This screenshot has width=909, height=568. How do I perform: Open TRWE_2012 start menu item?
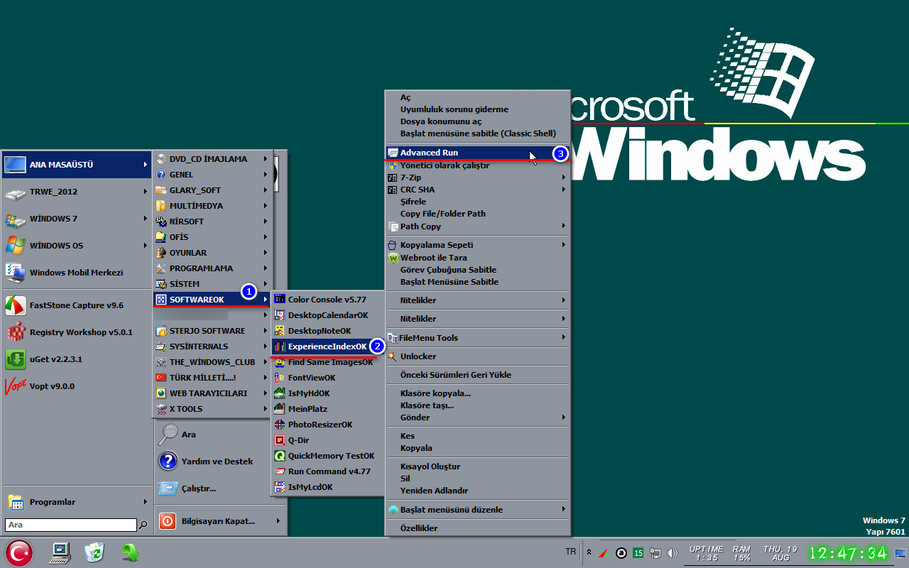(76, 192)
